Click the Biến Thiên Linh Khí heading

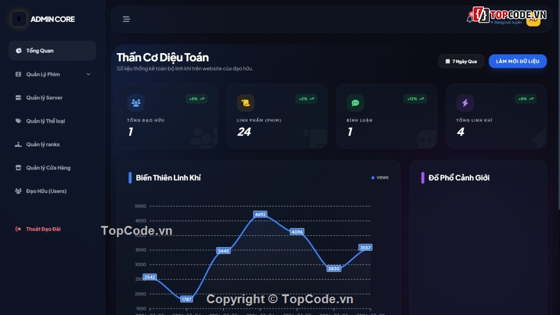168,178
